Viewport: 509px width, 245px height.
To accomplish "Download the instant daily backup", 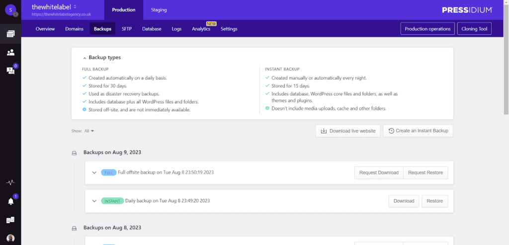I will click(x=404, y=201).
